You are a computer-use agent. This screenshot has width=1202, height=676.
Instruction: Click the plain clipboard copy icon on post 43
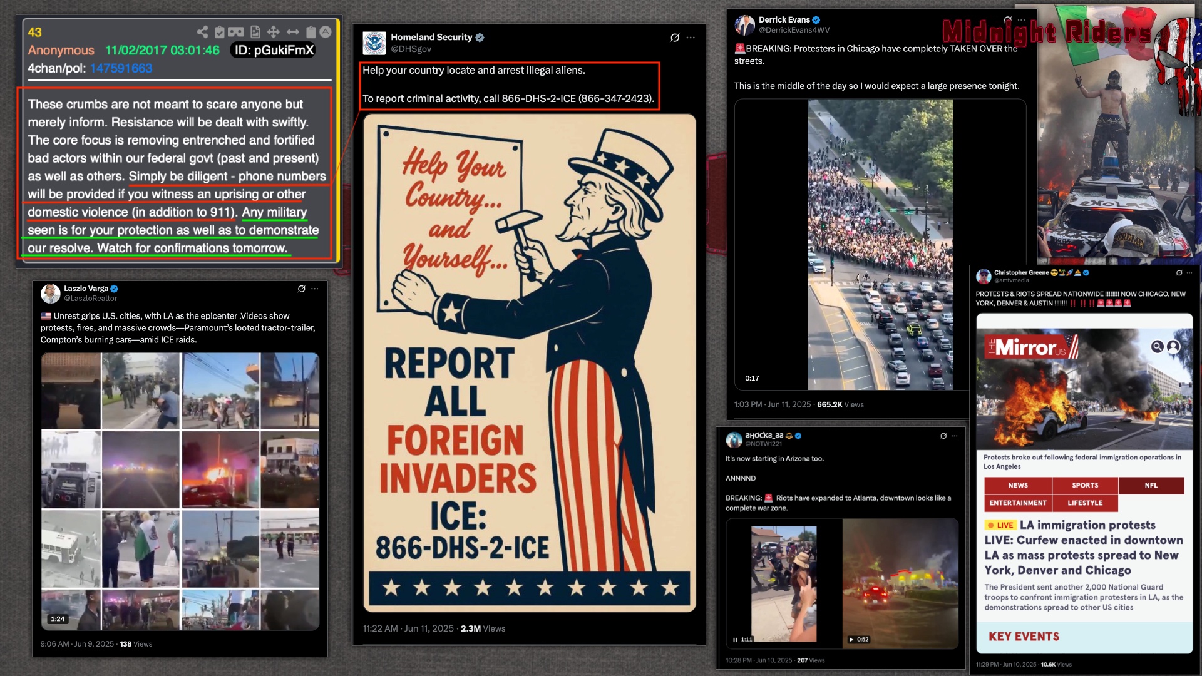(311, 32)
